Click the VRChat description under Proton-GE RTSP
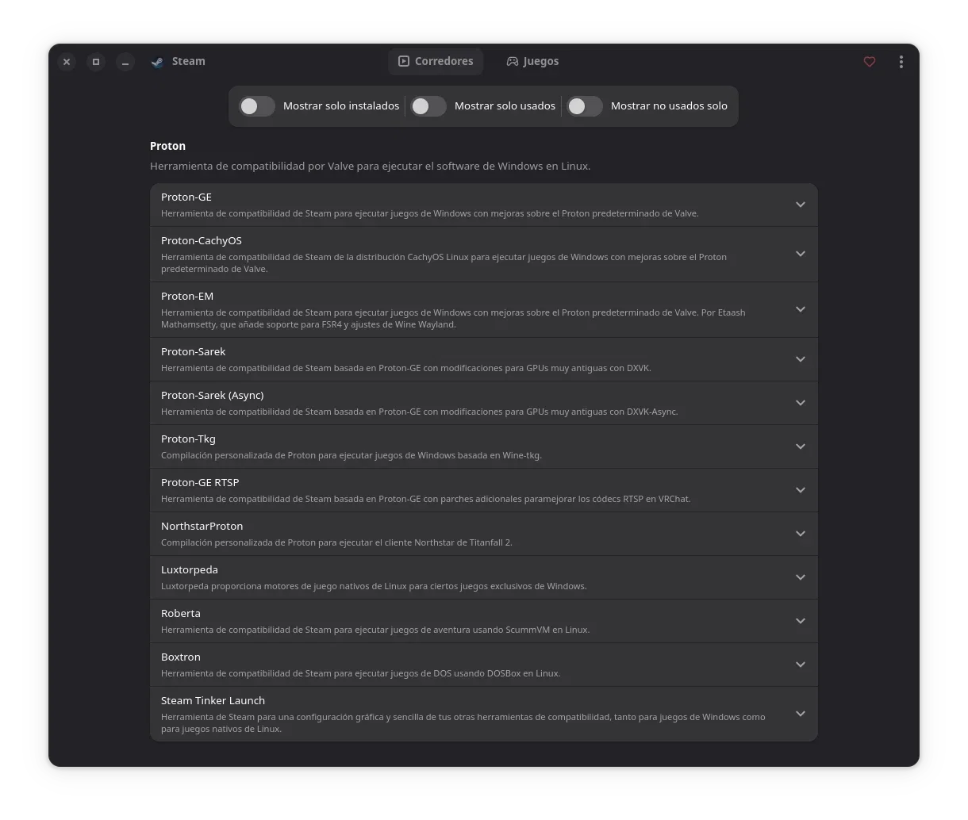Viewport: 968px width, 820px height. click(x=426, y=499)
